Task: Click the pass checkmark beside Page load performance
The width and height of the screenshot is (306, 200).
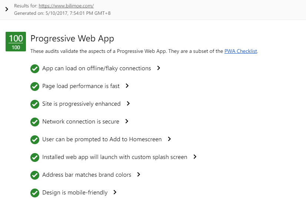Action: click(35, 87)
